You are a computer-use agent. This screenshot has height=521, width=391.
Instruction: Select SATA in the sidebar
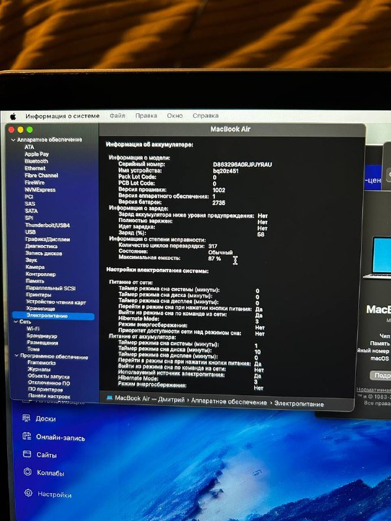click(x=31, y=211)
